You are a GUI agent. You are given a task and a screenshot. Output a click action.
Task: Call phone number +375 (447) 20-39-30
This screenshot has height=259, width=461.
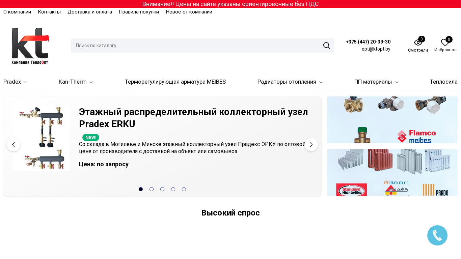[368, 42]
